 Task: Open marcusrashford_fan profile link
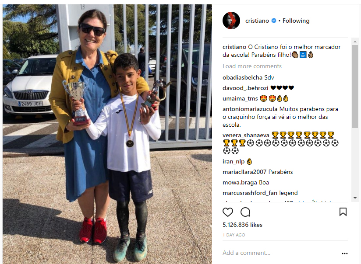[250, 193]
